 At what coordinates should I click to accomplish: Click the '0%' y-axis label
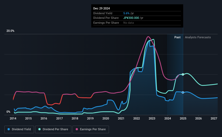click(8, 112)
